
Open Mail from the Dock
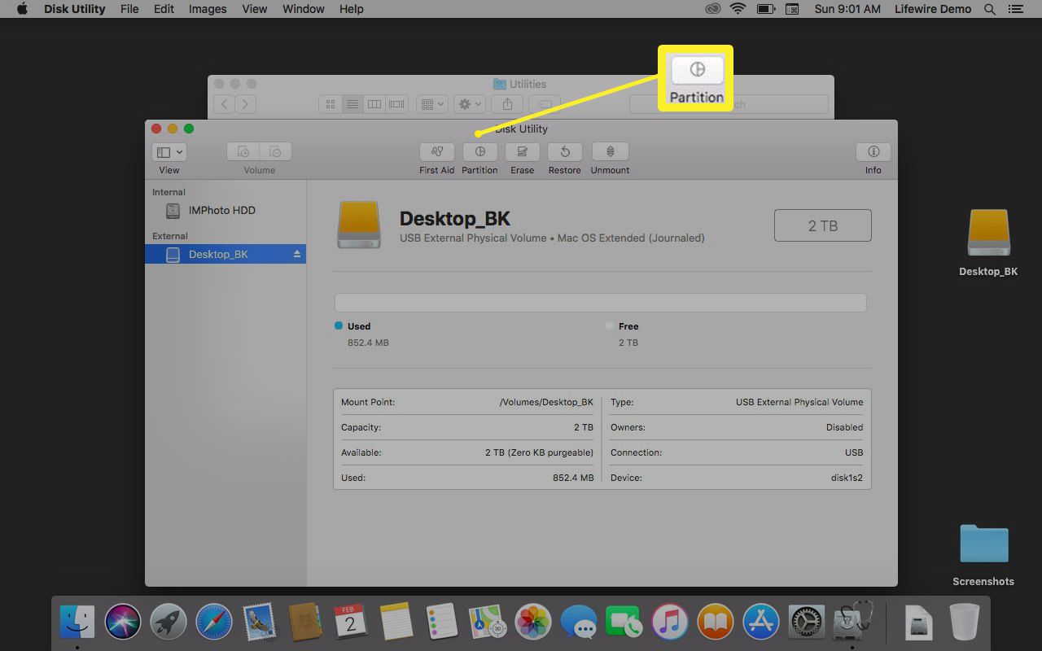[x=260, y=623]
